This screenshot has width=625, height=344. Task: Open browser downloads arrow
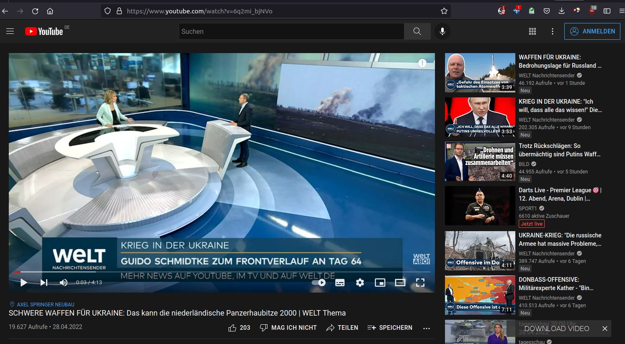click(562, 11)
